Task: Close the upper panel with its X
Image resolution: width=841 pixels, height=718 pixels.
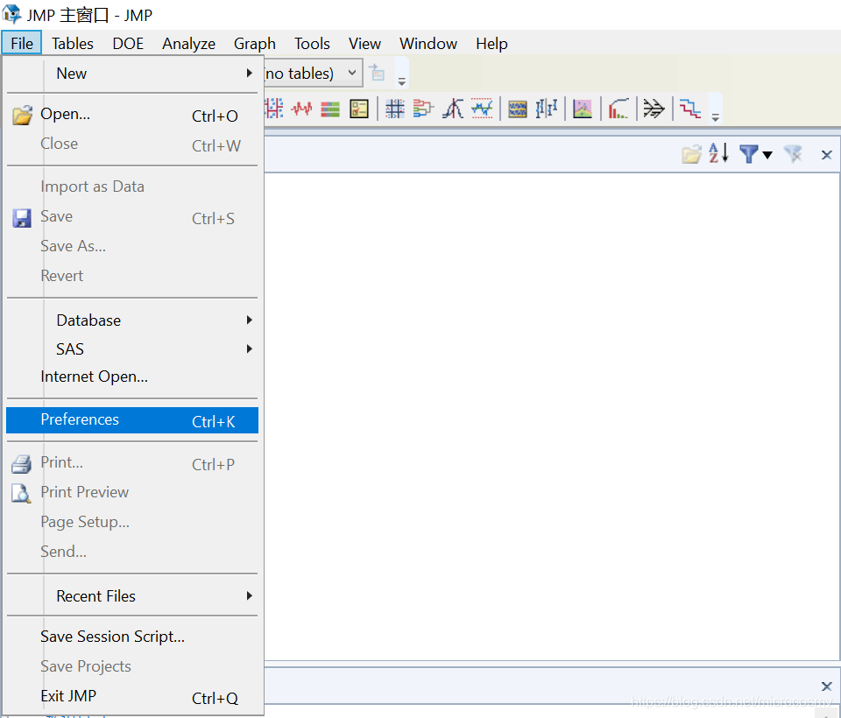Action: (x=826, y=155)
